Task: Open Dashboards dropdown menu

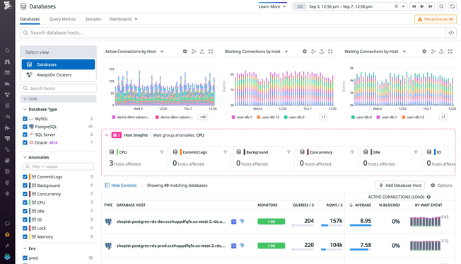Action: coord(123,19)
